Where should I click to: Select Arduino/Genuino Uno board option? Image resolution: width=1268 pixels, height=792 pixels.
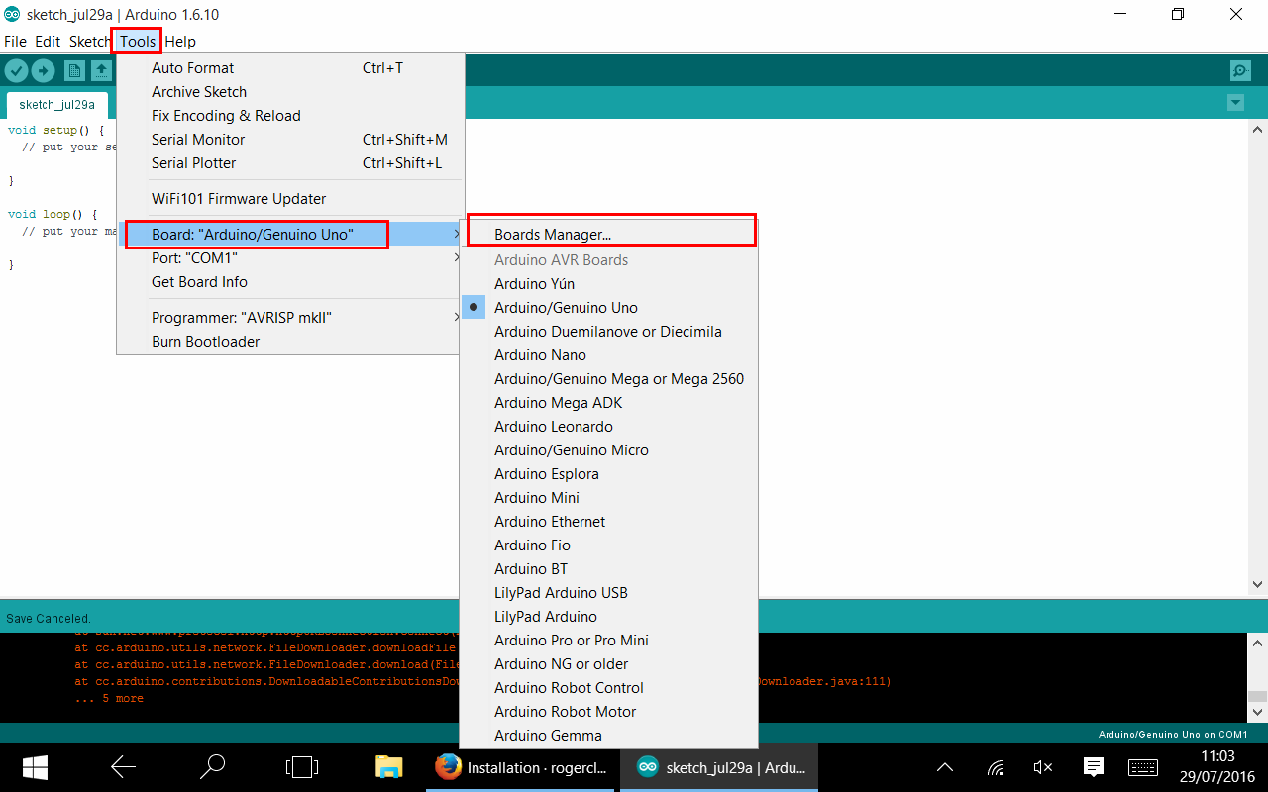(x=566, y=308)
